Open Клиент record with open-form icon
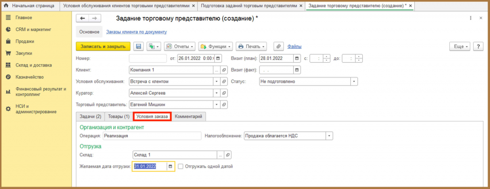Viewport: 490px width, 189px height. coord(224,70)
